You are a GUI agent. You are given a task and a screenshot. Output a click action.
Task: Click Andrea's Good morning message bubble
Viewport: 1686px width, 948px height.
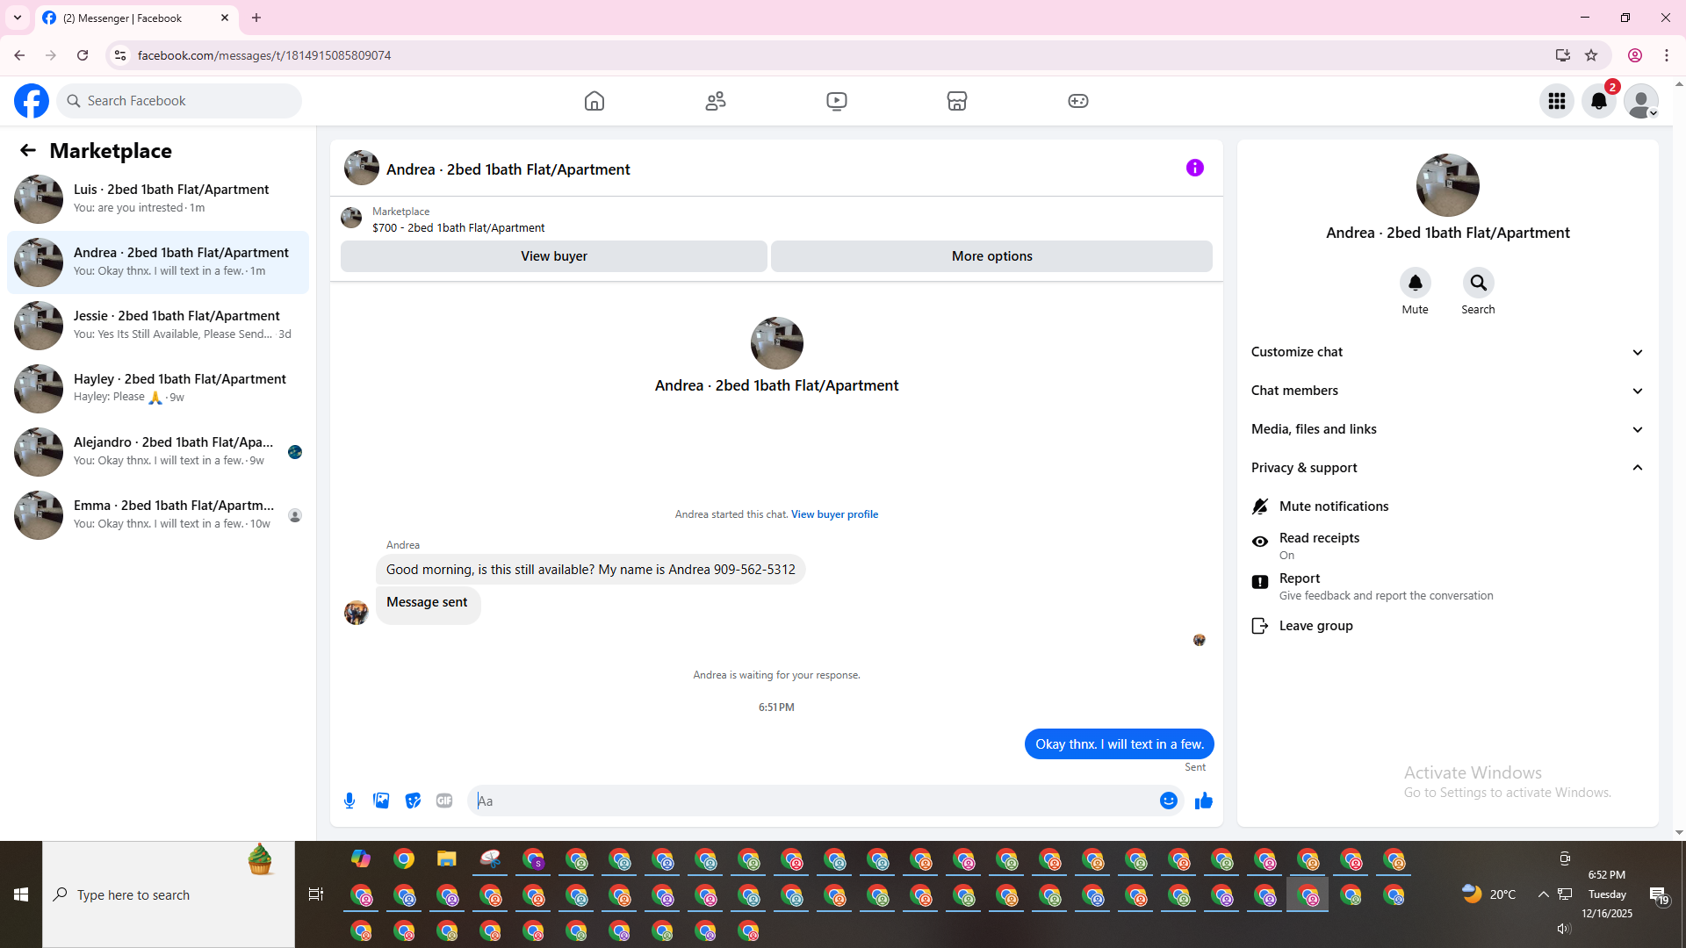coord(591,570)
